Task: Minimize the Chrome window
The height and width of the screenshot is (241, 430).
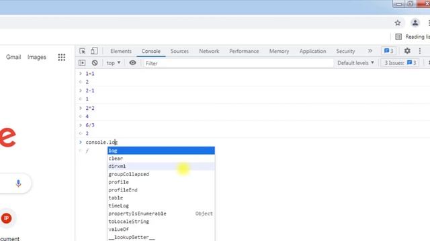Action: point(399,4)
